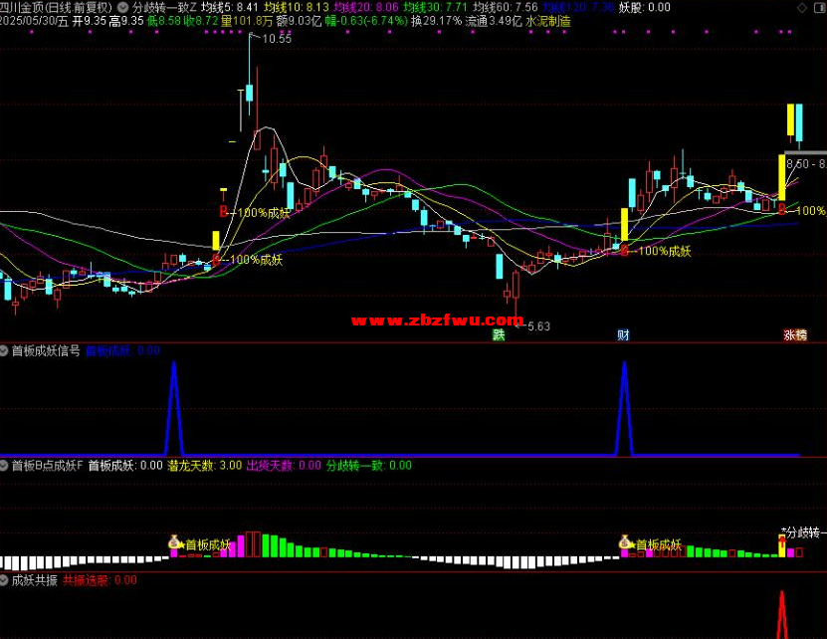This screenshot has height=639, width=827.
Task: Open the 水泥制造 sector link
Action: pyautogui.click(x=548, y=20)
